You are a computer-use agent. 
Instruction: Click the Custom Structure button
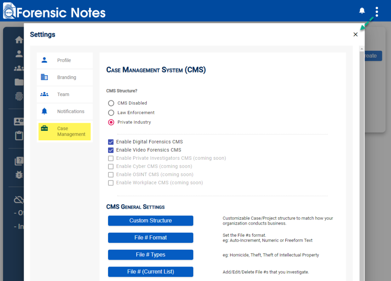[x=150, y=220]
